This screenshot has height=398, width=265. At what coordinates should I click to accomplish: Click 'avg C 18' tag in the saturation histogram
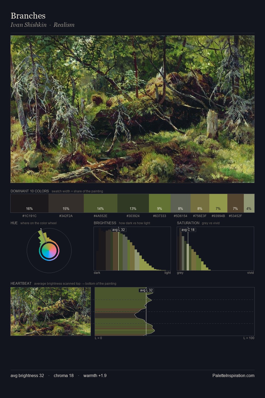click(188, 230)
